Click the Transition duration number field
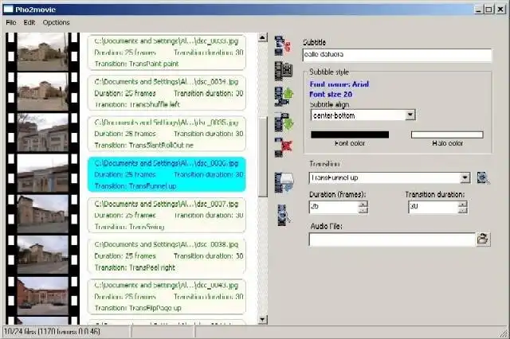510x339 pixels. pos(433,207)
